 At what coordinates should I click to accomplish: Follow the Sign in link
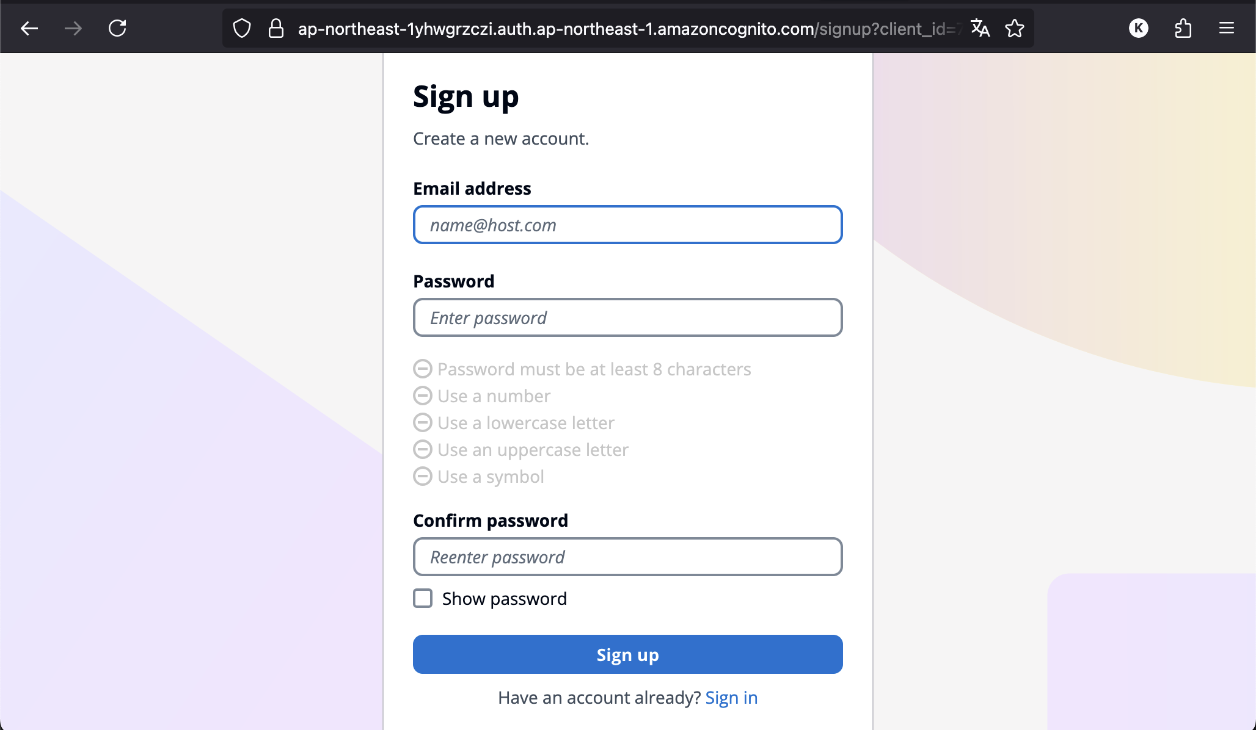(x=731, y=698)
